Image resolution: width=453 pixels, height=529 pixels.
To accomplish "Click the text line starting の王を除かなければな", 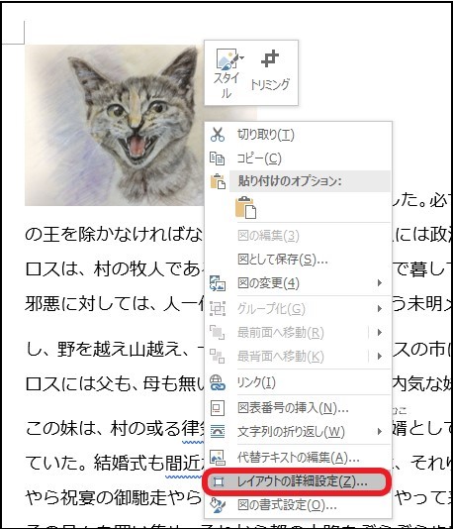I will 114,234.
